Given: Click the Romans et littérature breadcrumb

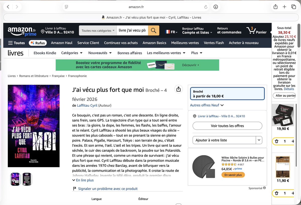Looking at the screenshot, I should point(34,76).
